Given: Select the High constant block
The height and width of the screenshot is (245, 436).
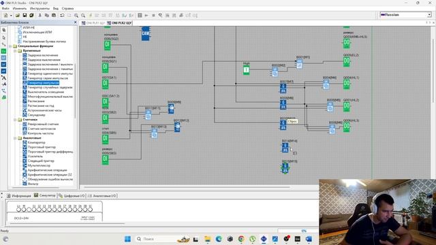Looking at the screenshot, I should [x=247, y=69].
